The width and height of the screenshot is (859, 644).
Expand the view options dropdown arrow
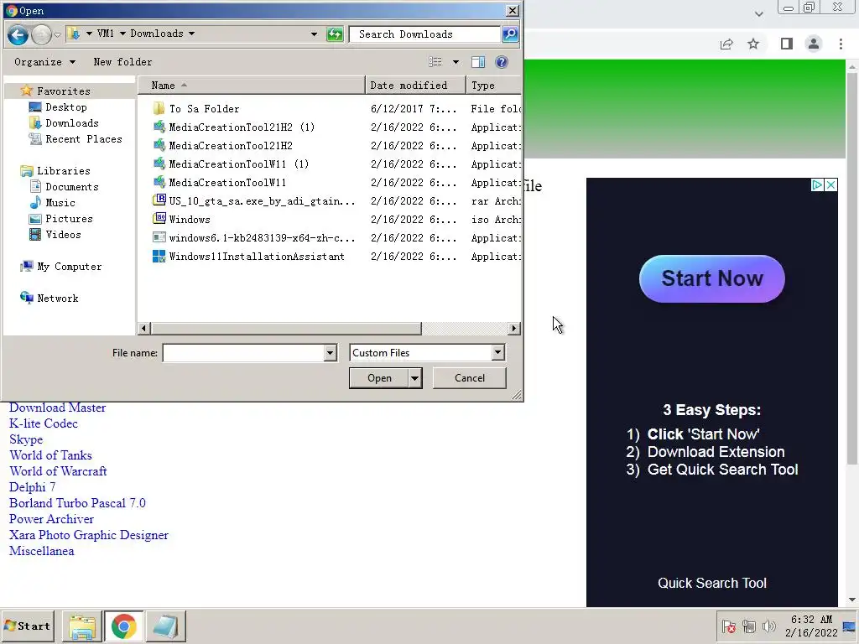click(x=456, y=62)
